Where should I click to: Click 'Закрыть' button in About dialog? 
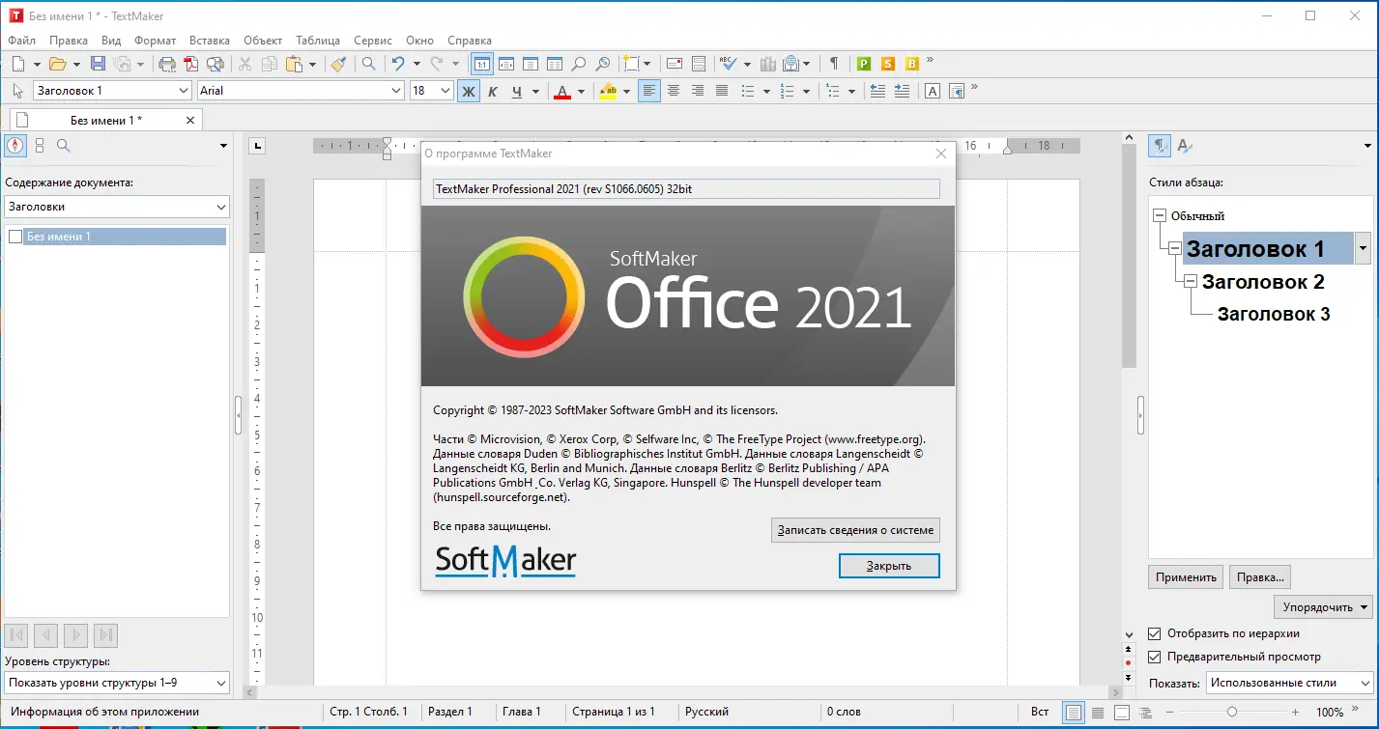click(x=889, y=566)
